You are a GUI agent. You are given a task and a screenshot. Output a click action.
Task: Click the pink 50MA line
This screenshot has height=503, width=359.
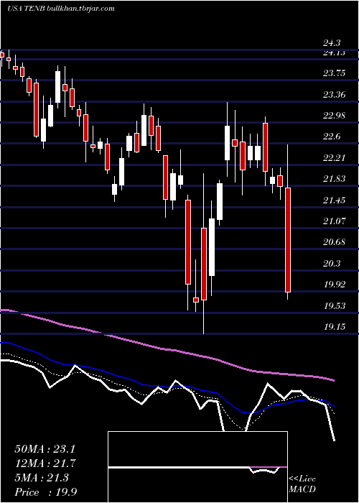point(167,349)
